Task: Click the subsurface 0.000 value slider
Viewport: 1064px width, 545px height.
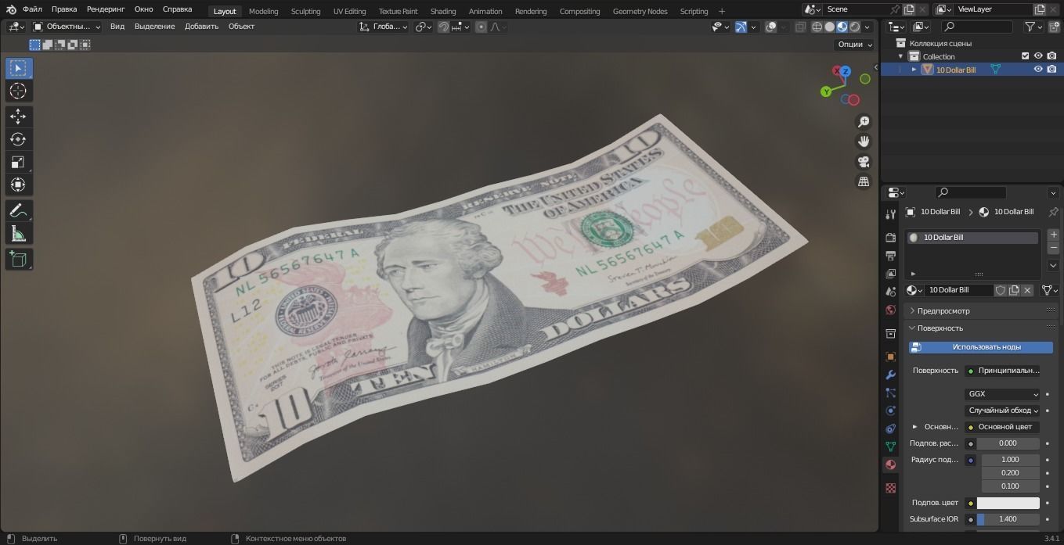Action: tap(1008, 443)
